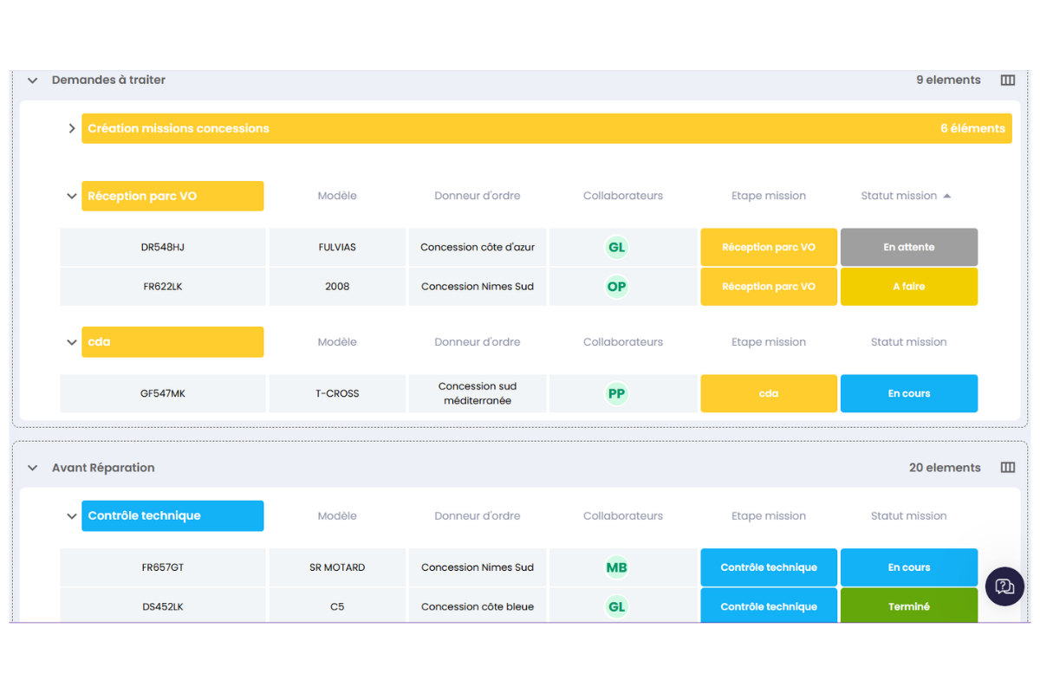The image size is (1040, 693).
Task: Open the help chat bubble icon
Action: 1004,586
